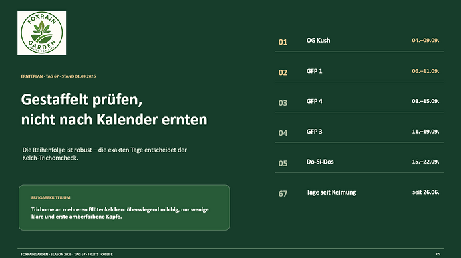Click the row number '02'
This screenshot has width=461, height=258.
283,72
